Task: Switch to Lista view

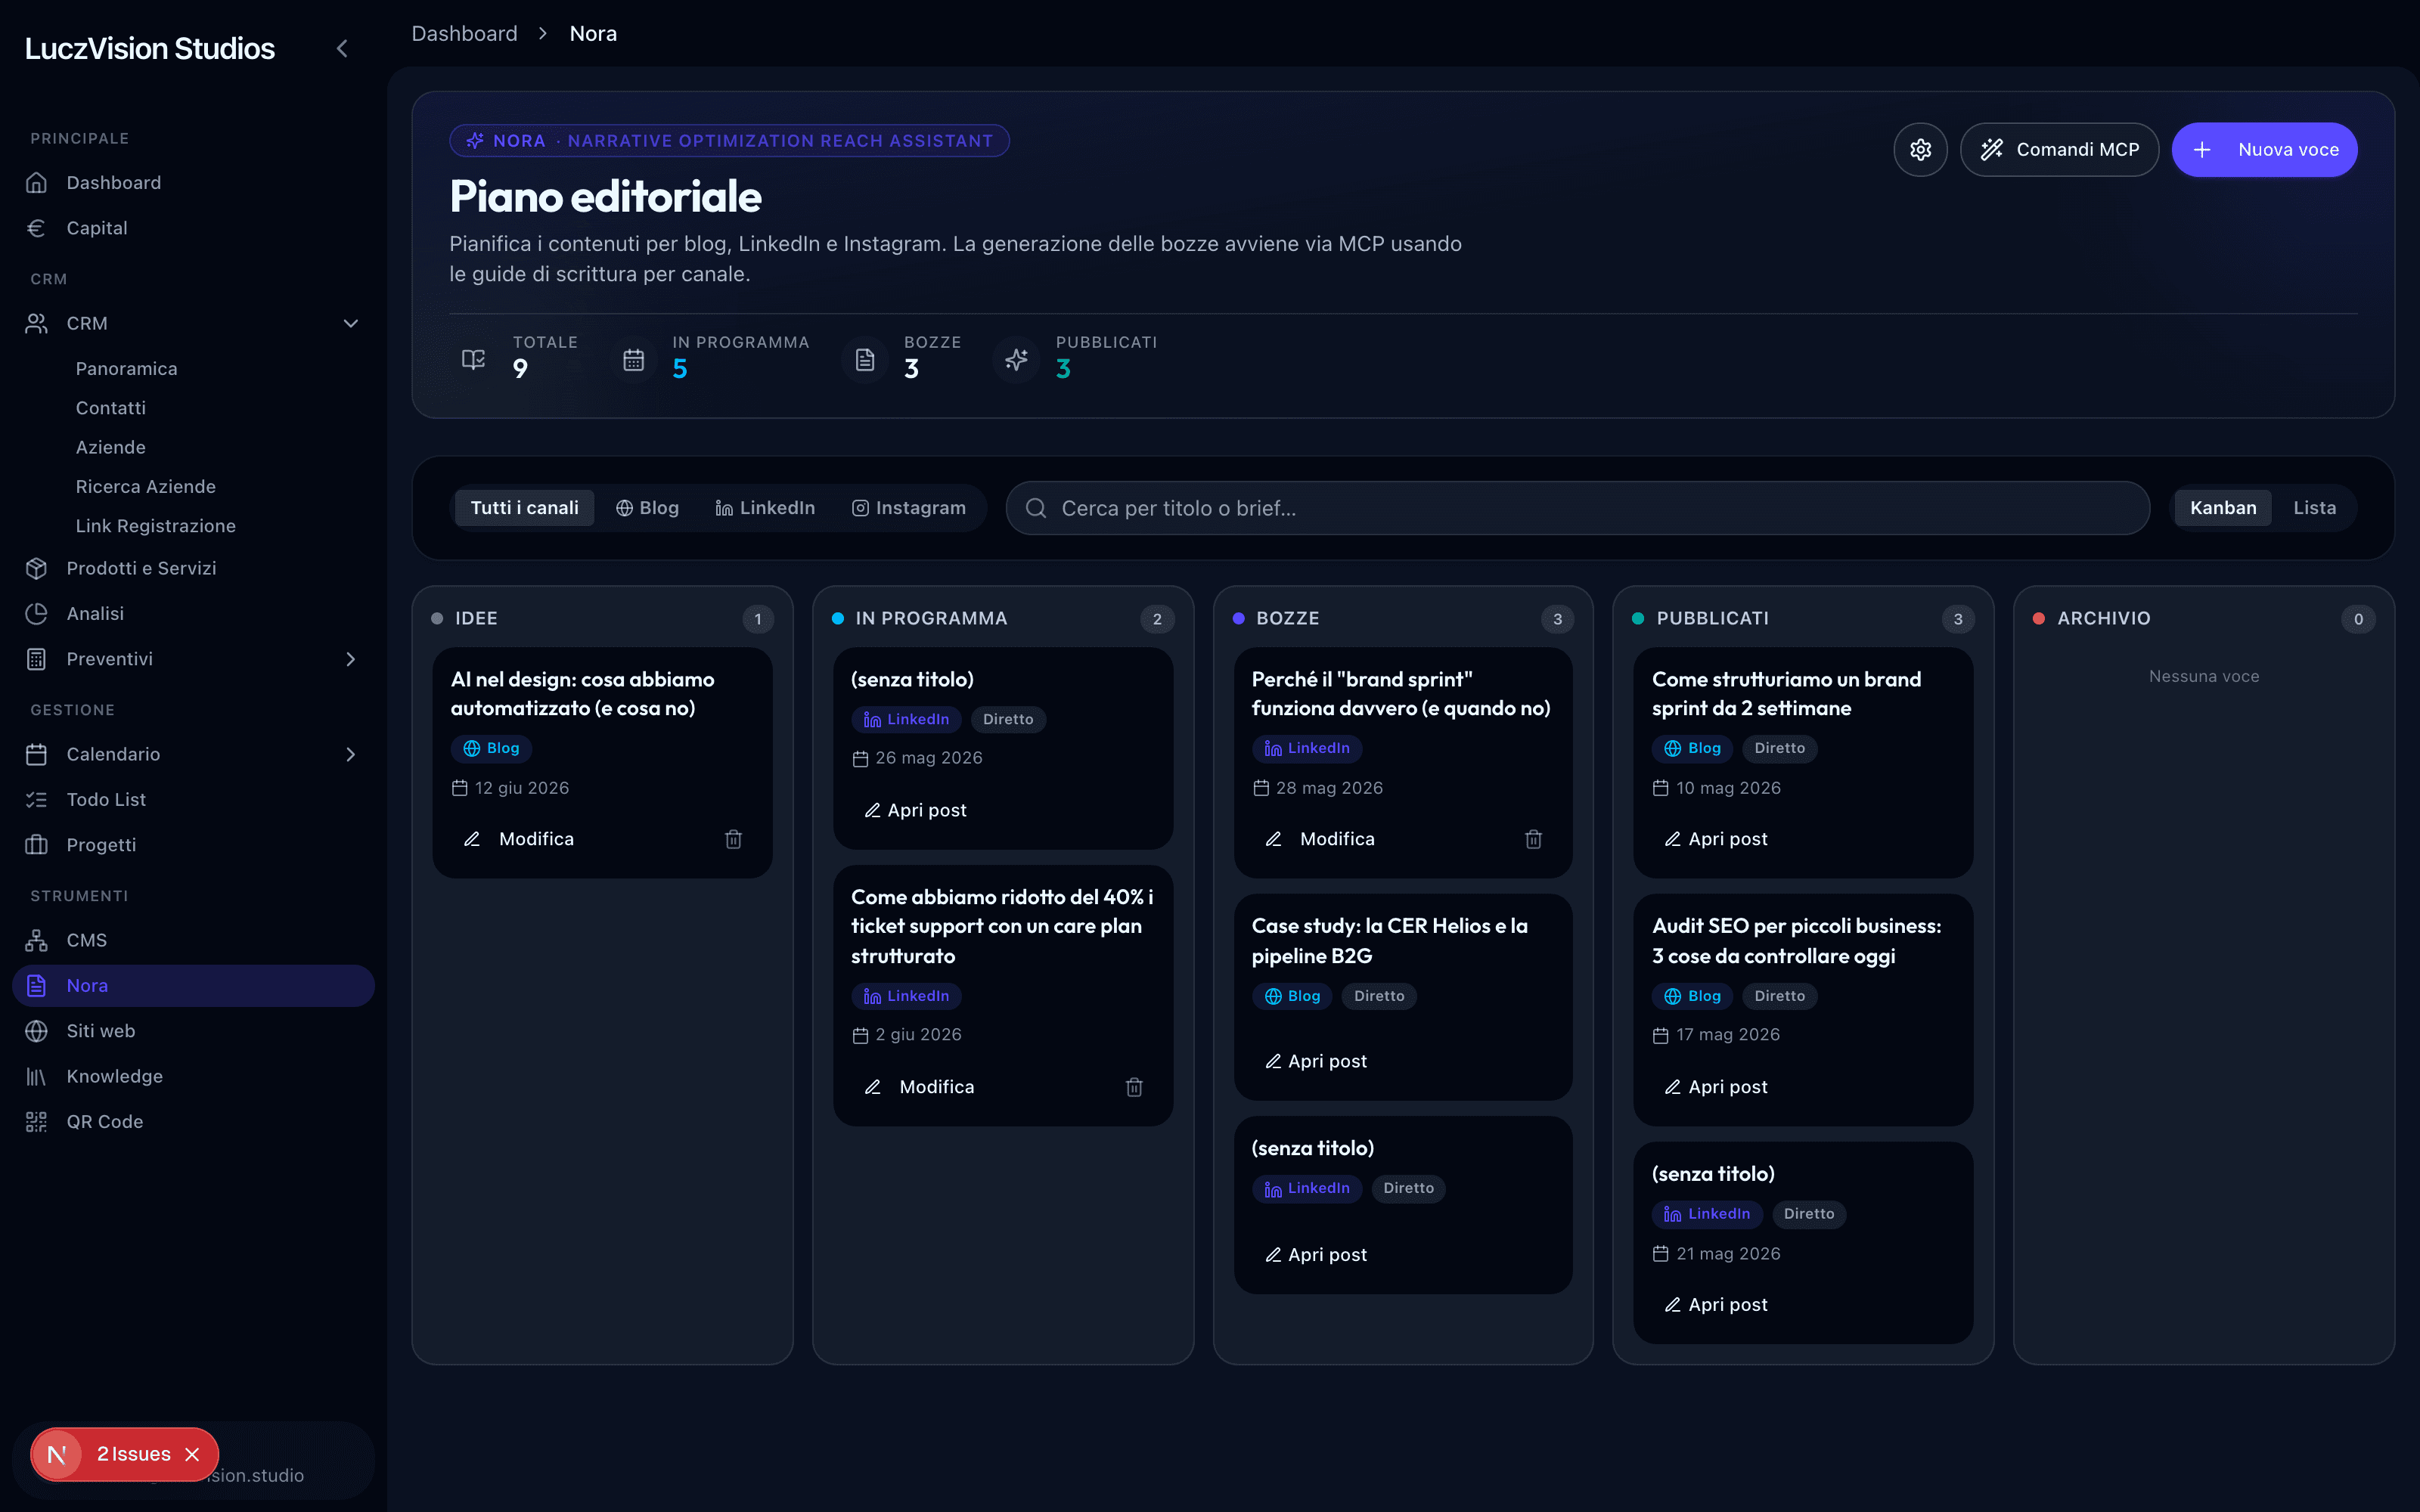Action: [2314, 508]
